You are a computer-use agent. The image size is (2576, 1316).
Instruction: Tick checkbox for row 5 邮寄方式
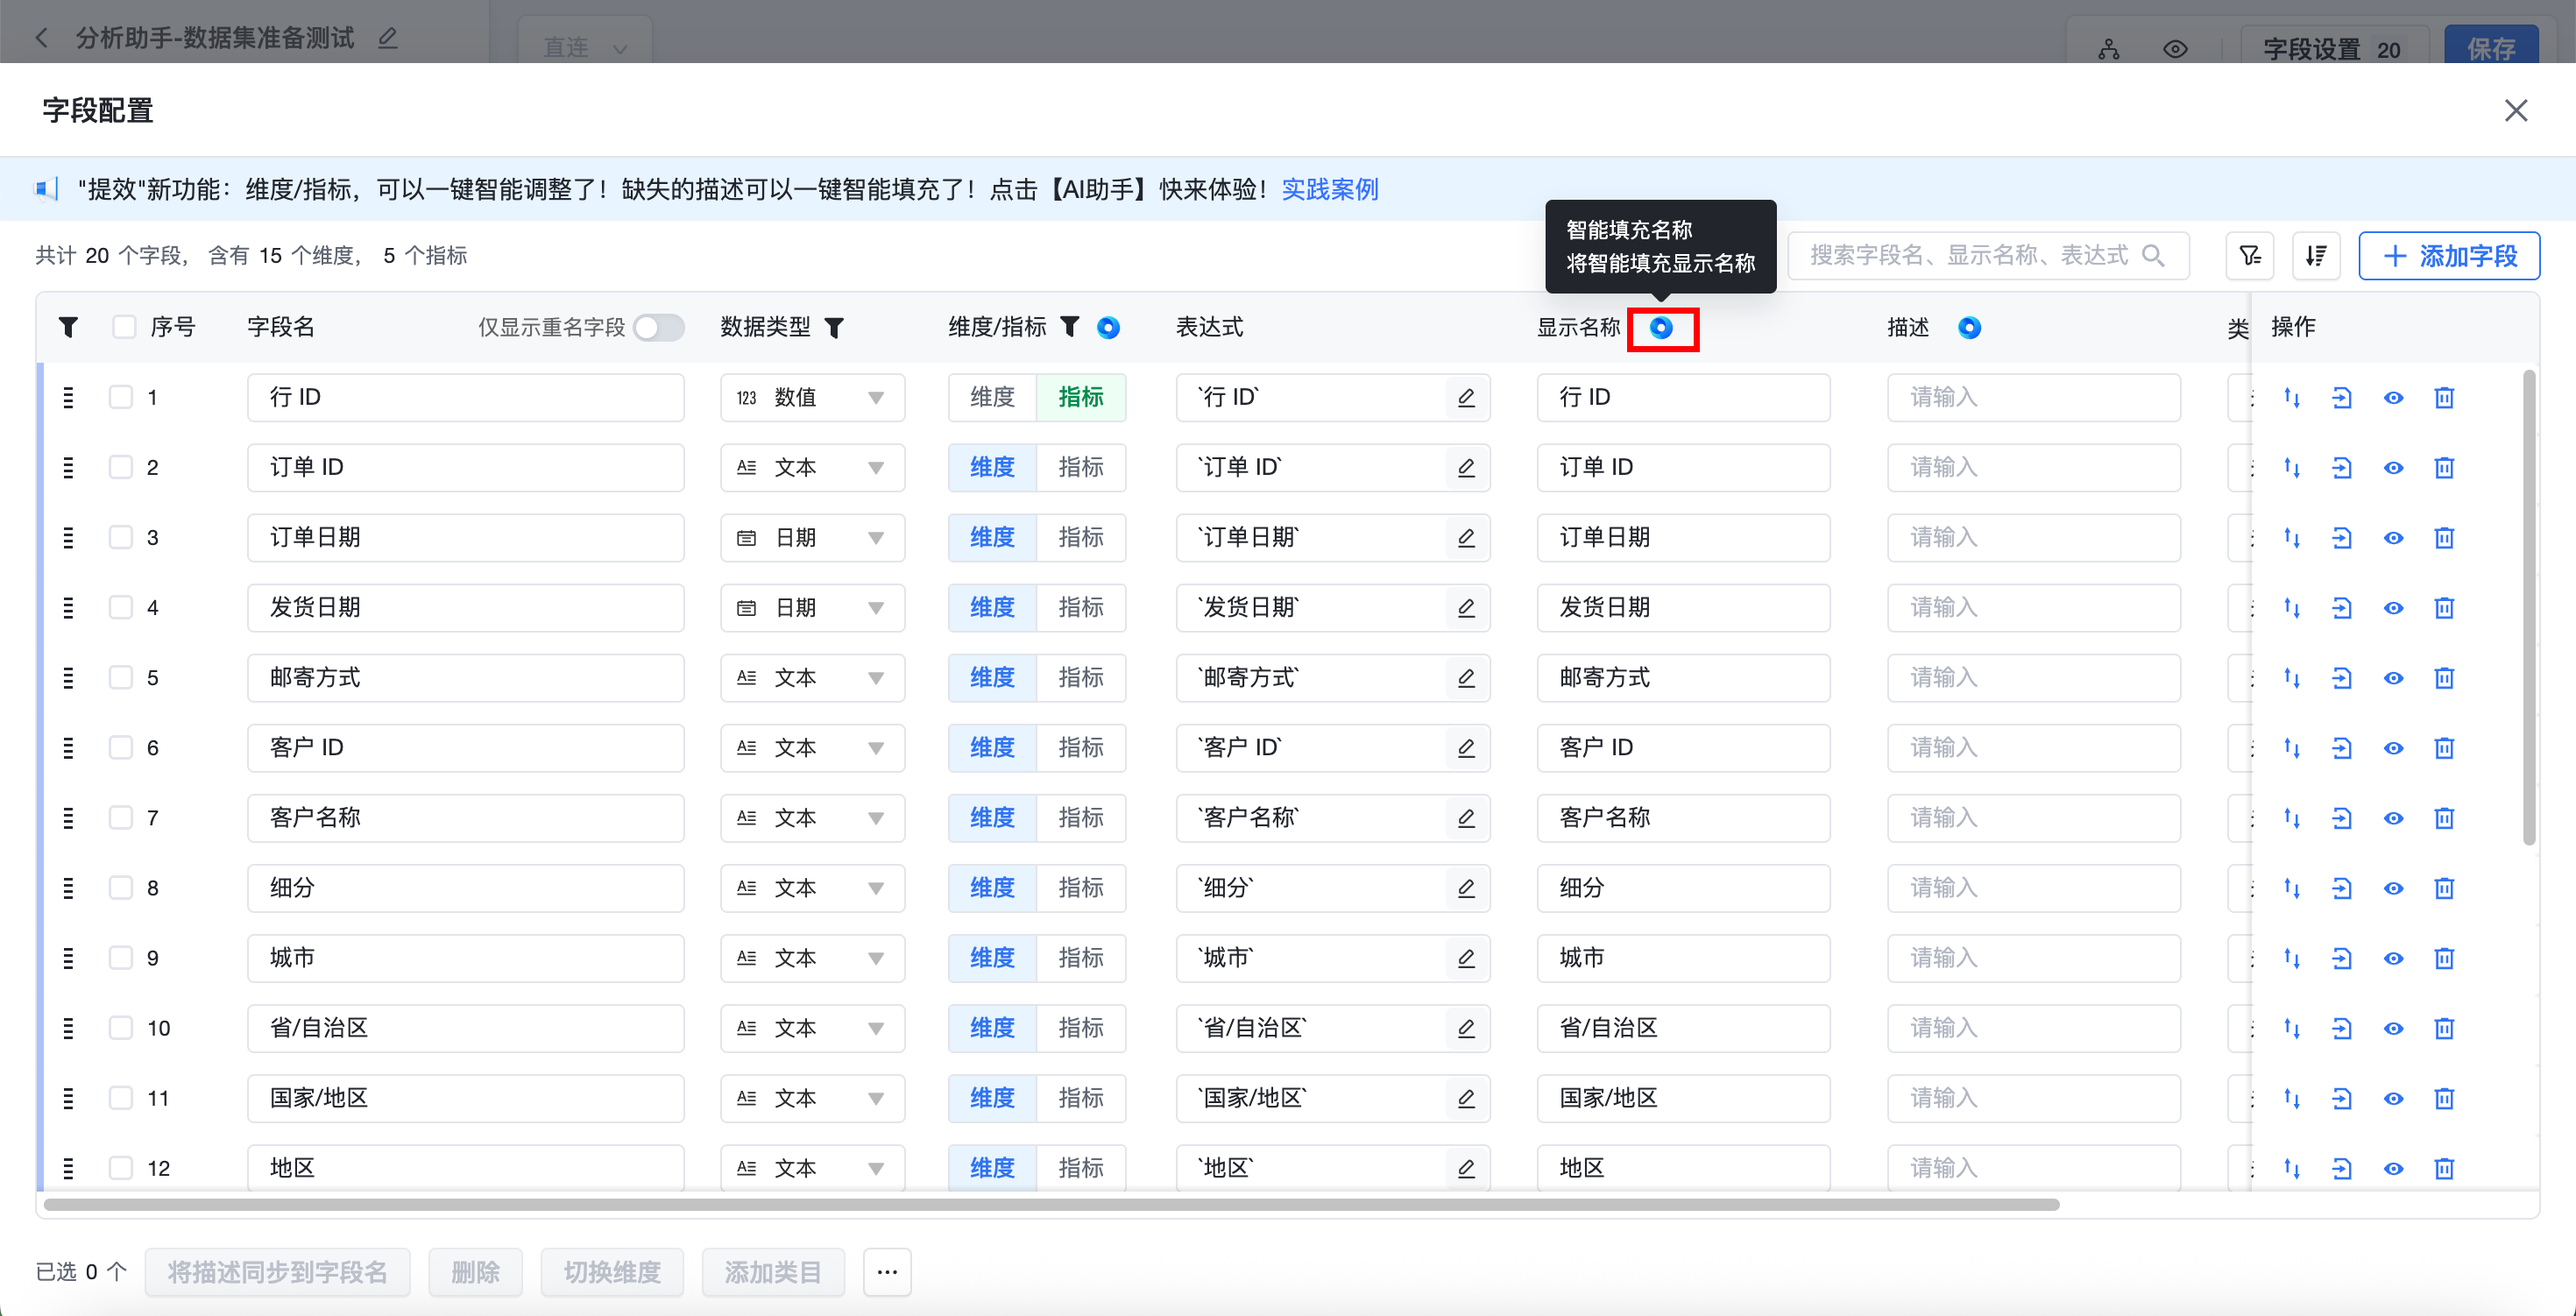click(121, 677)
